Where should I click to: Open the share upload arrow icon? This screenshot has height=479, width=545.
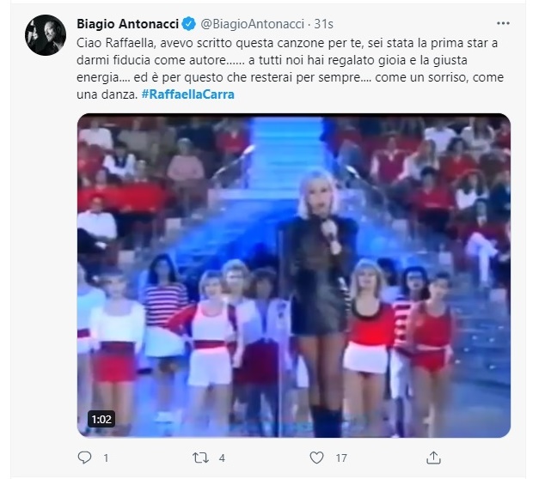point(433,458)
